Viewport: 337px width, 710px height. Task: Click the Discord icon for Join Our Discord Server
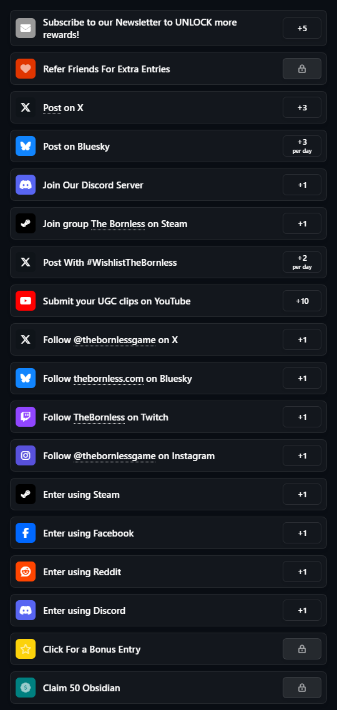click(x=26, y=185)
